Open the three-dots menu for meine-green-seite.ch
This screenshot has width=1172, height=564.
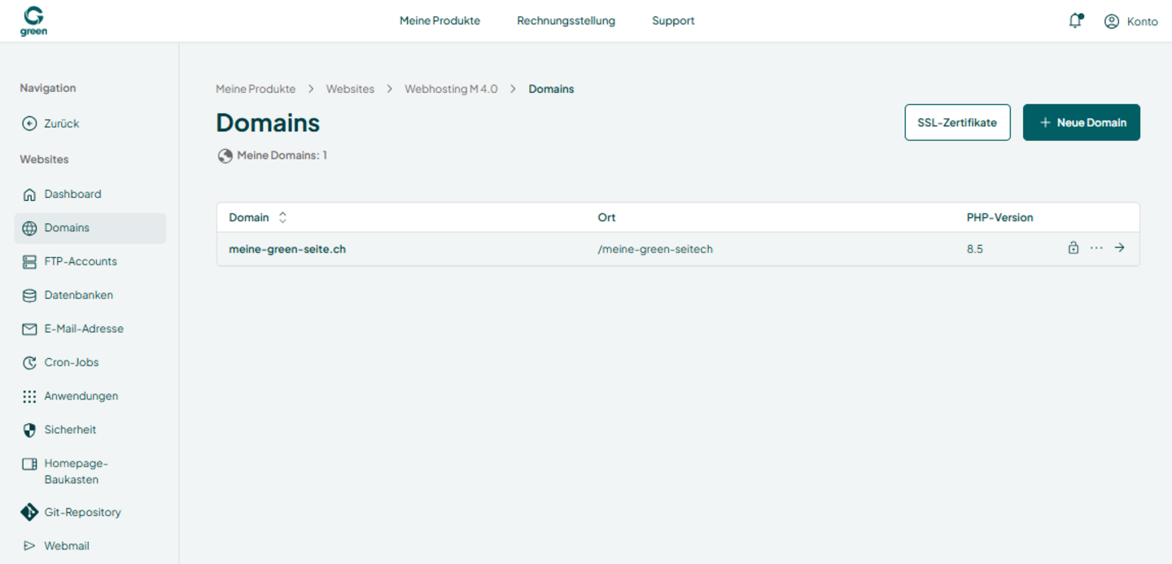pyautogui.click(x=1096, y=248)
